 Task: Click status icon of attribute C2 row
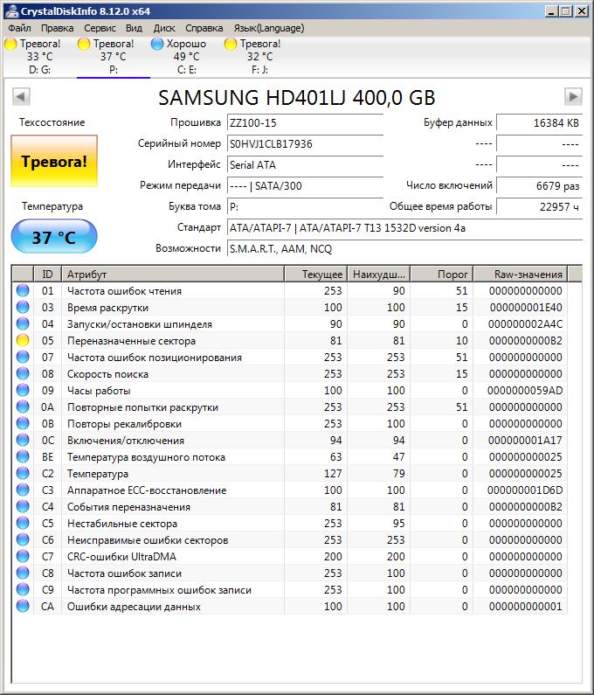[x=23, y=473]
